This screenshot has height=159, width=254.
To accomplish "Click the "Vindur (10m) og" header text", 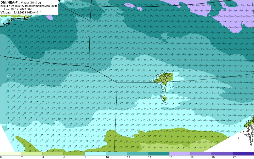I will pyautogui.click(x=31, y=3).
